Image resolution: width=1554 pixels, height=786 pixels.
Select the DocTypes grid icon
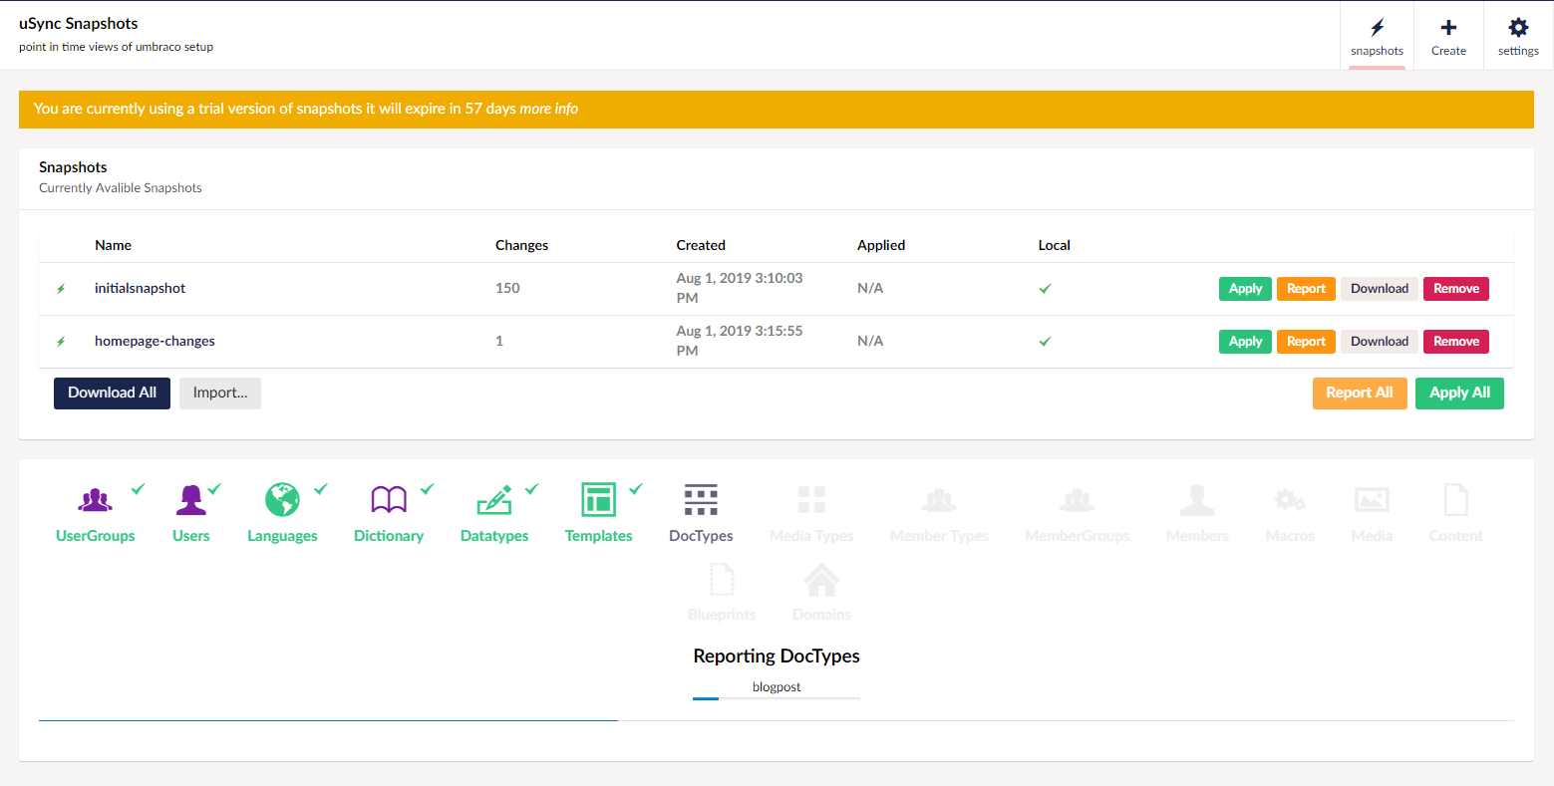701,499
